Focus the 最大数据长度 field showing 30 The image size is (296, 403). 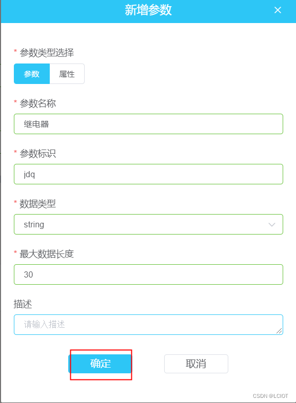coord(149,274)
